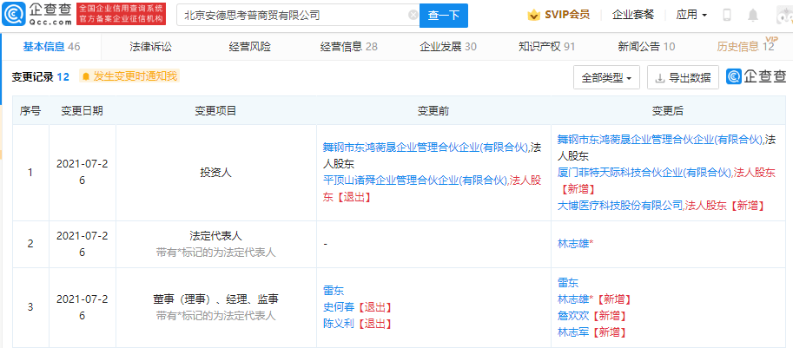Switch to 知识产权 tab
This screenshot has height=348, width=793.
coord(547,47)
